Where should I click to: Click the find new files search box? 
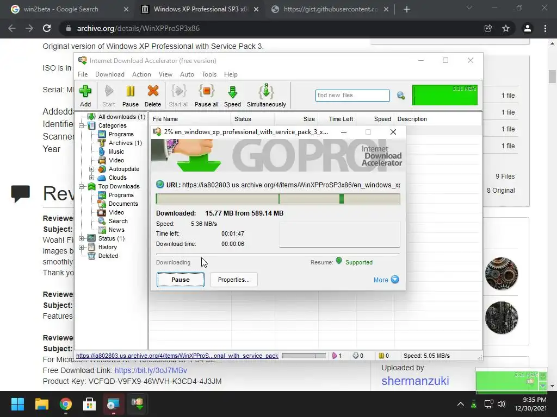click(352, 96)
